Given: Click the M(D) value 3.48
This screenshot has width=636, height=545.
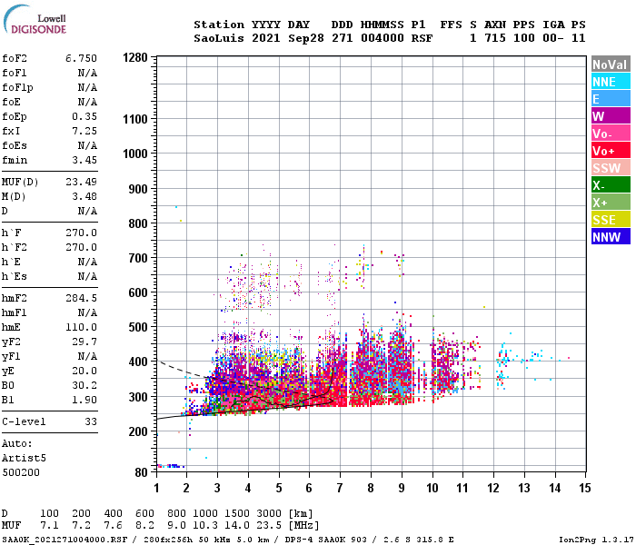Looking at the screenshot, I should (x=84, y=196).
